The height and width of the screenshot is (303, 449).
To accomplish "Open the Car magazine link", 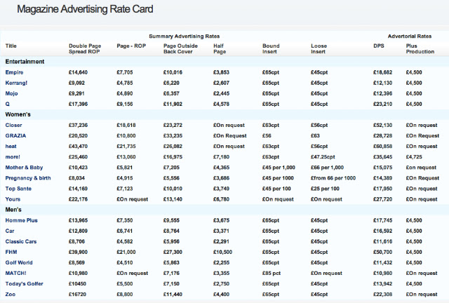I will coord(10,231).
